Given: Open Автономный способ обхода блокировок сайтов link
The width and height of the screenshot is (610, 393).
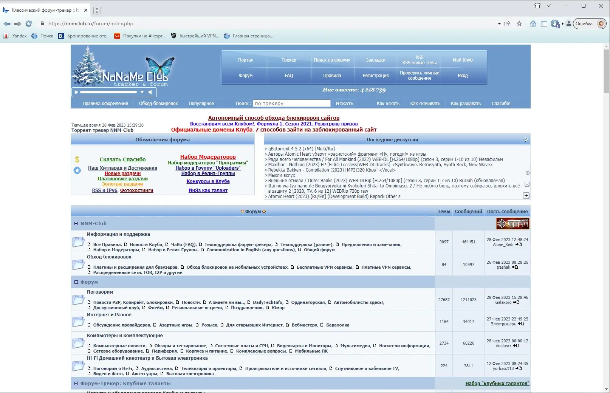Looking at the screenshot, I should coord(274,118).
